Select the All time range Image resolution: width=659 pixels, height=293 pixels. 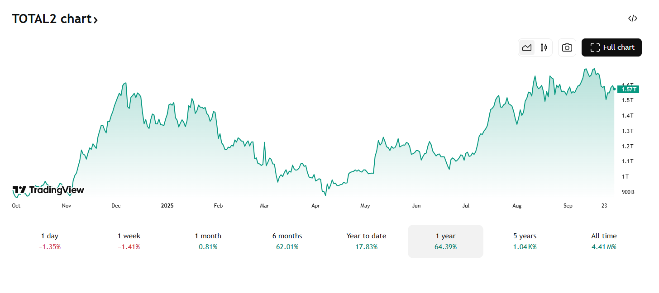604,241
